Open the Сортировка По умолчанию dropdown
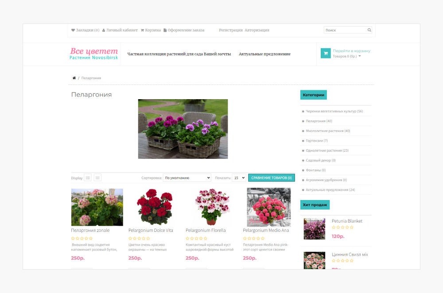This screenshot has width=443, height=293. [187, 178]
